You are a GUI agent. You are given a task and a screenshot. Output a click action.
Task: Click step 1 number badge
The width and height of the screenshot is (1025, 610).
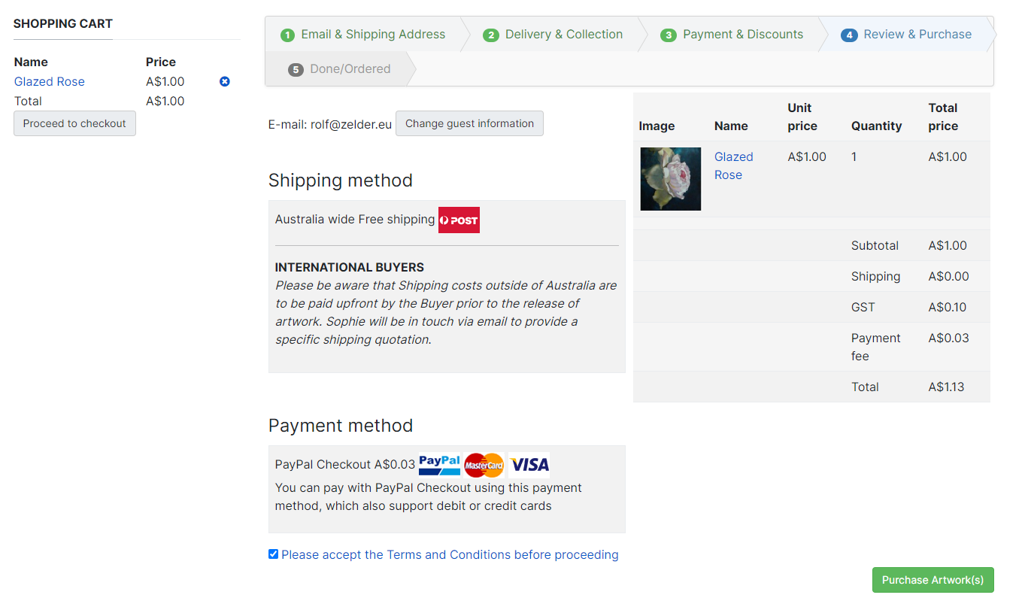click(x=287, y=35)
